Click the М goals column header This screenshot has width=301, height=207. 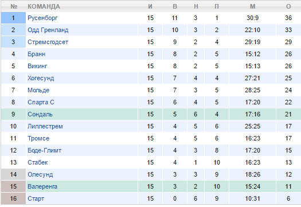(253, 6)
